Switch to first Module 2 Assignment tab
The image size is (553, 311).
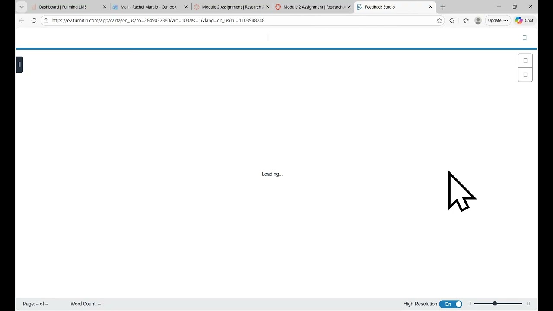click(x=231, y=7)
